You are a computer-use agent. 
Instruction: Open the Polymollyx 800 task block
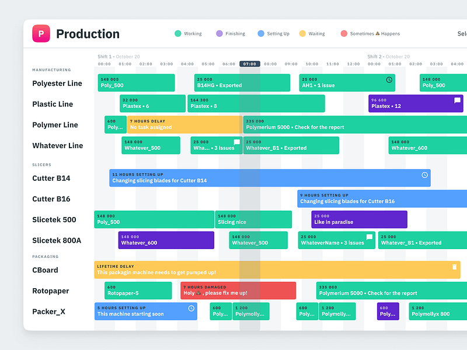[x=438, y=311]
